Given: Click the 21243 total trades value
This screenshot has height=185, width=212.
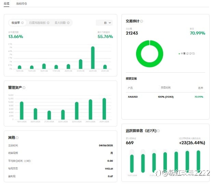Looking at the screenshot, I should [132, 33].
